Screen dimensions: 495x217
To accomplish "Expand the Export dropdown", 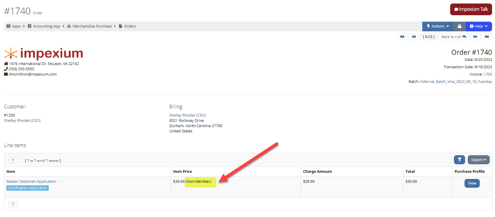I will [x=479, y=160].
